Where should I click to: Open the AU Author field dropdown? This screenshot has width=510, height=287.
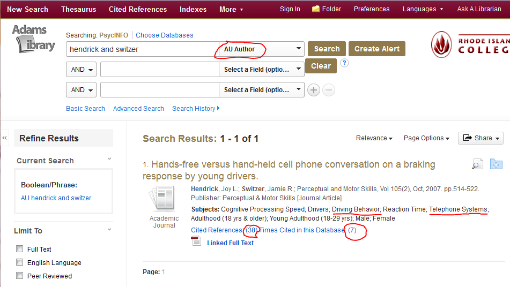(262, 49)
